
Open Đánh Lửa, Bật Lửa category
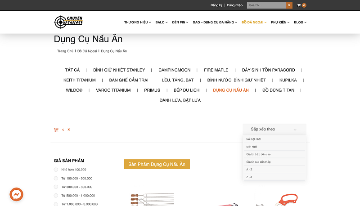[180, 100]
